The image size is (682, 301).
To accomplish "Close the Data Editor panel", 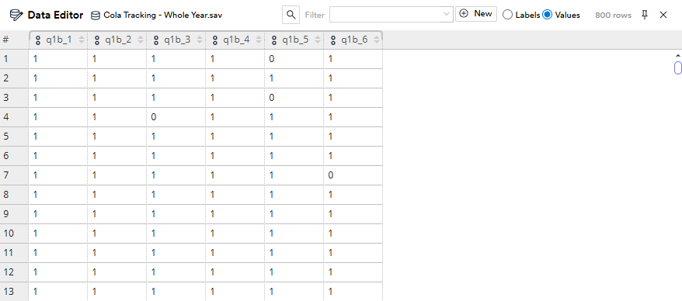I will (x=663, y=15).
